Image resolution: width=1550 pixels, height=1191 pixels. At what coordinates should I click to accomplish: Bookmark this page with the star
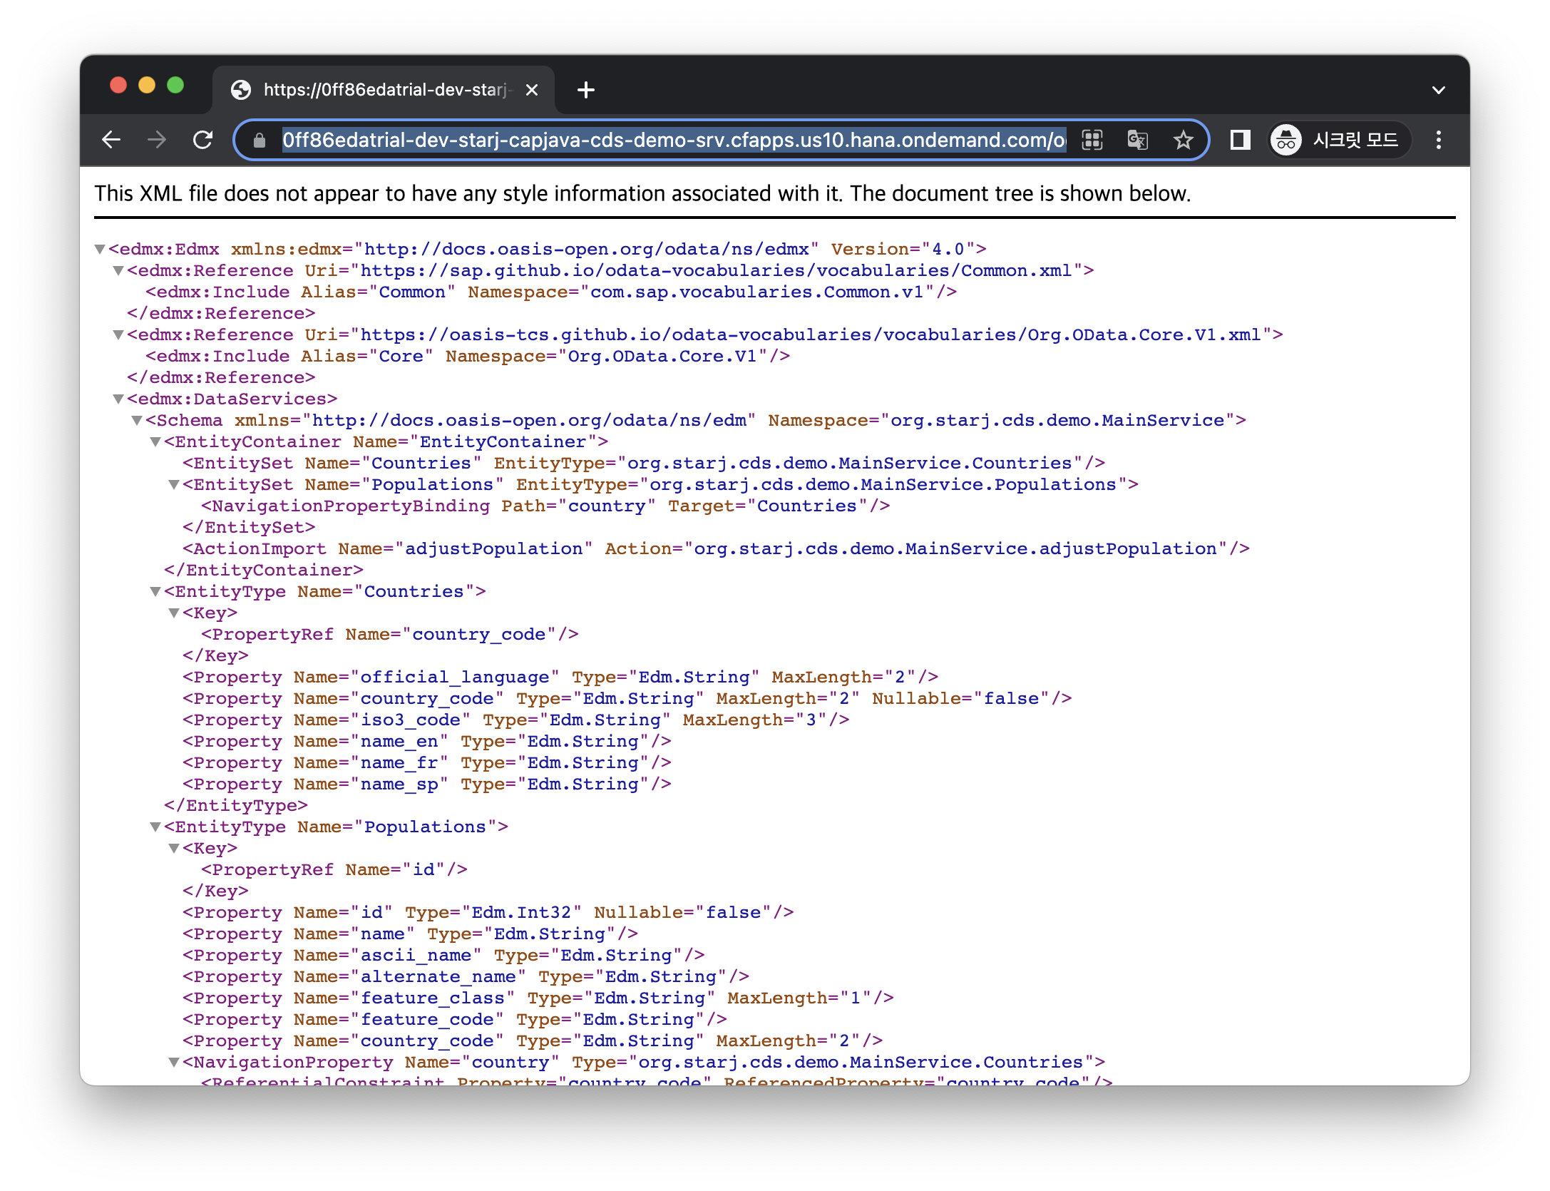pyautogui.click(x=1183, y=140)
